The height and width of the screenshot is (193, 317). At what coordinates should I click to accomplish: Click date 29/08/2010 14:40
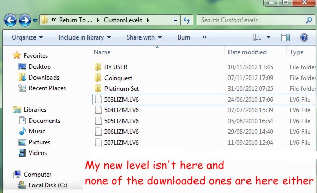point(250,132)
